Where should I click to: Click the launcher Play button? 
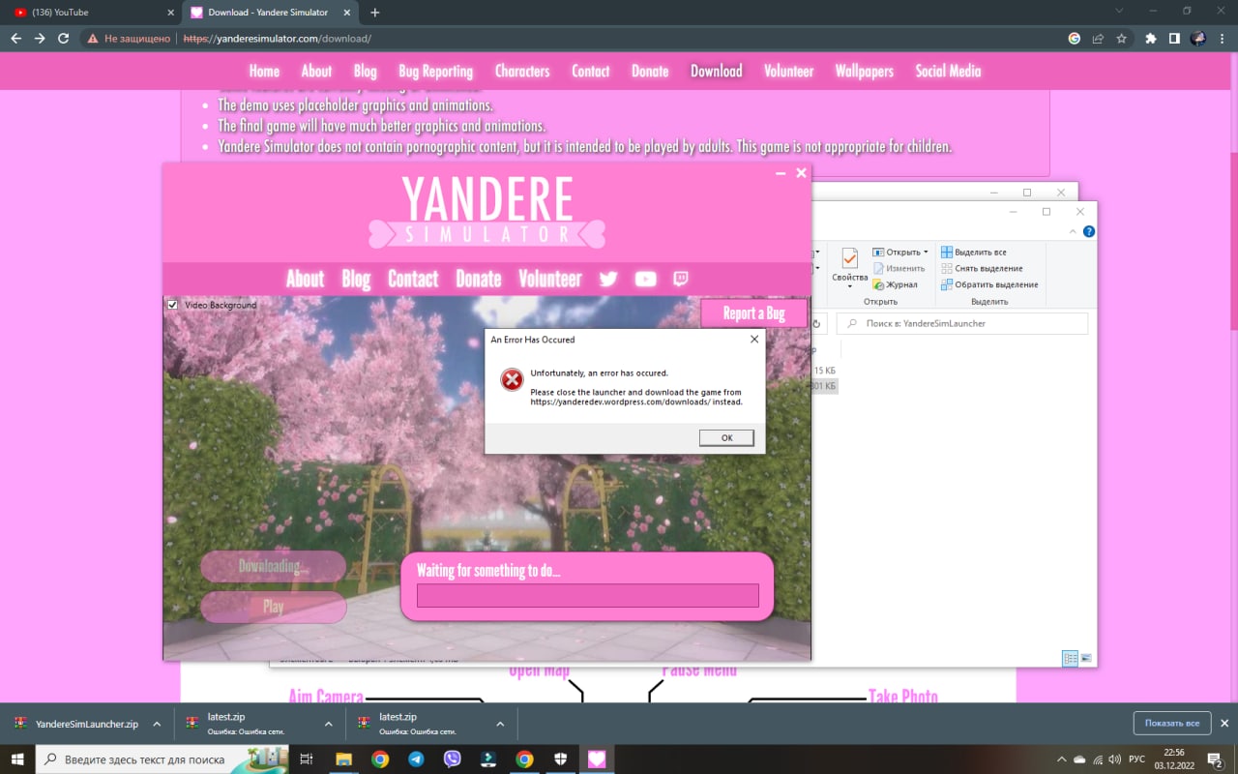coord(274,607)
